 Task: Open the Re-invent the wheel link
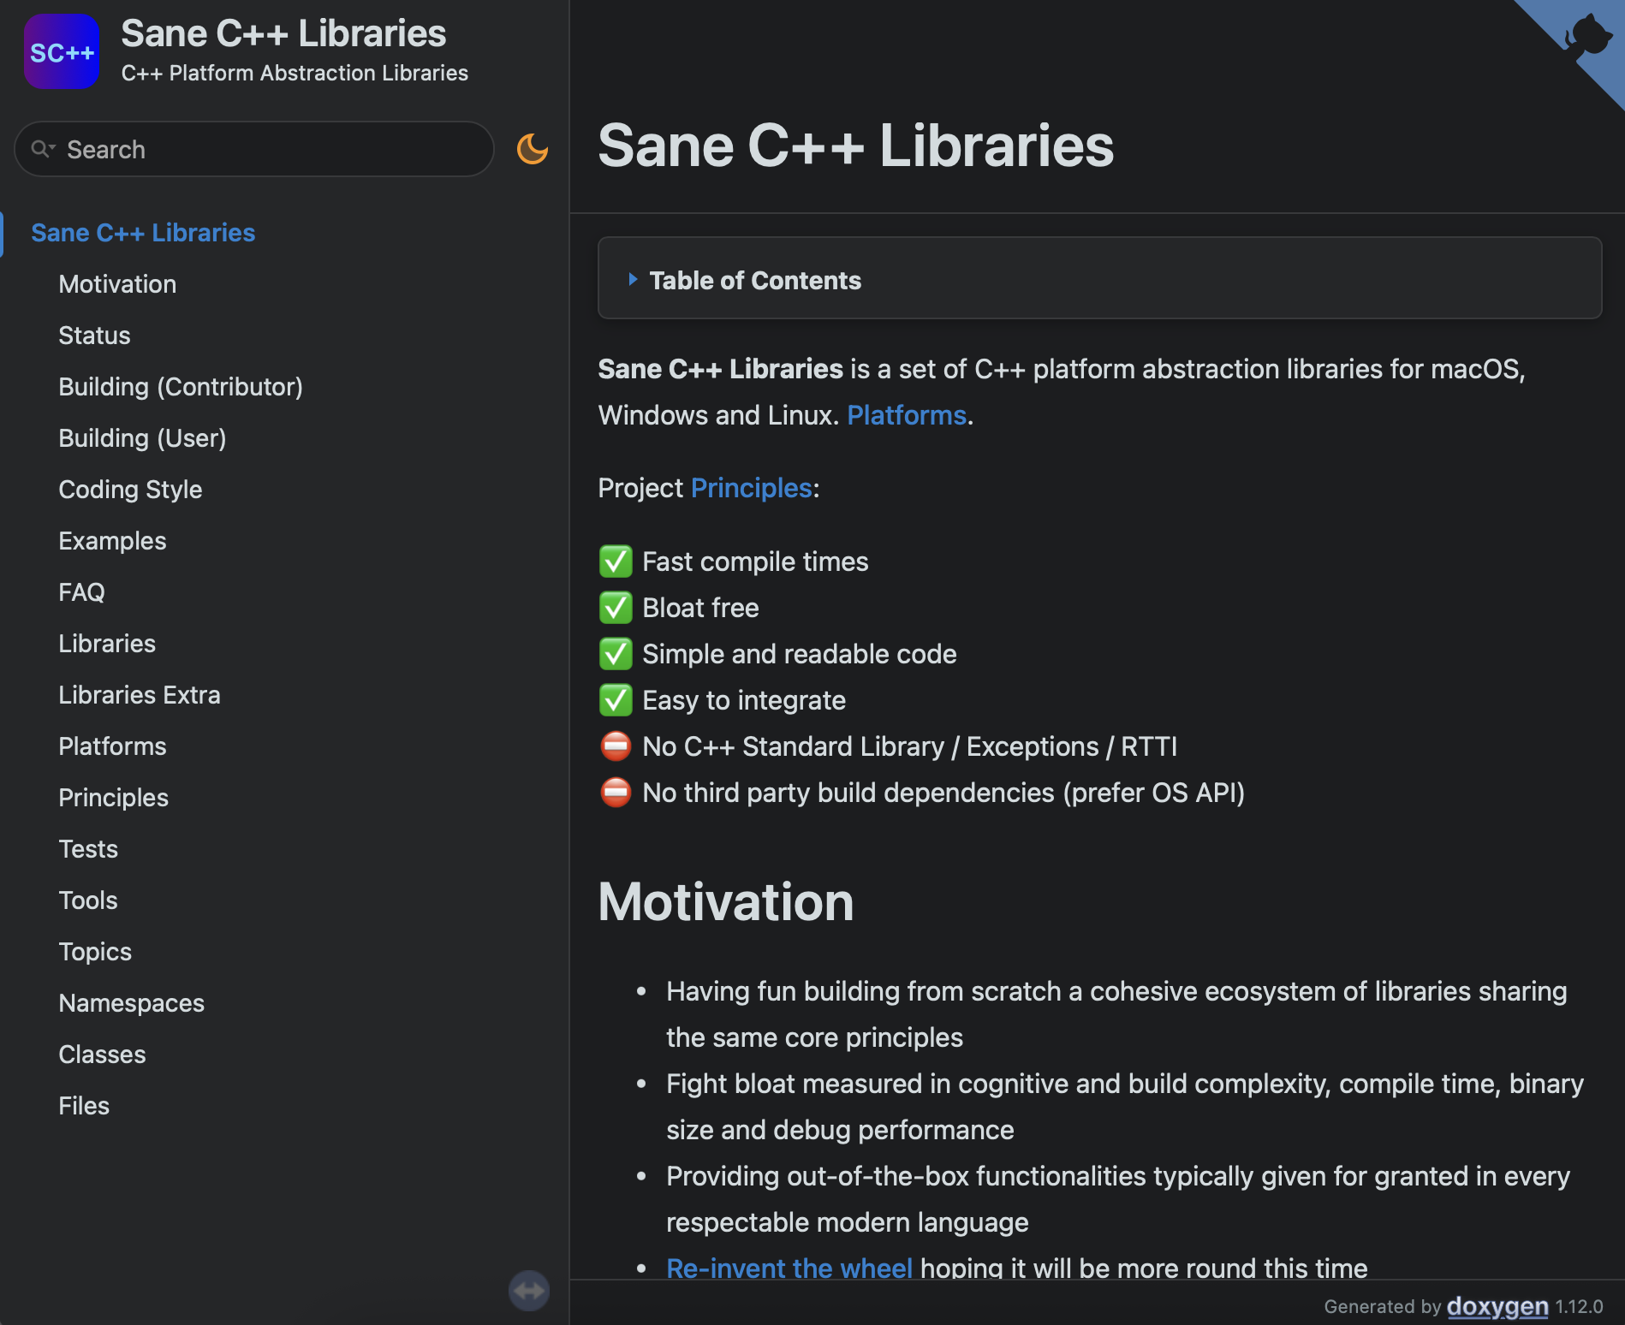pyautogui.click(x=789, y=1268)
